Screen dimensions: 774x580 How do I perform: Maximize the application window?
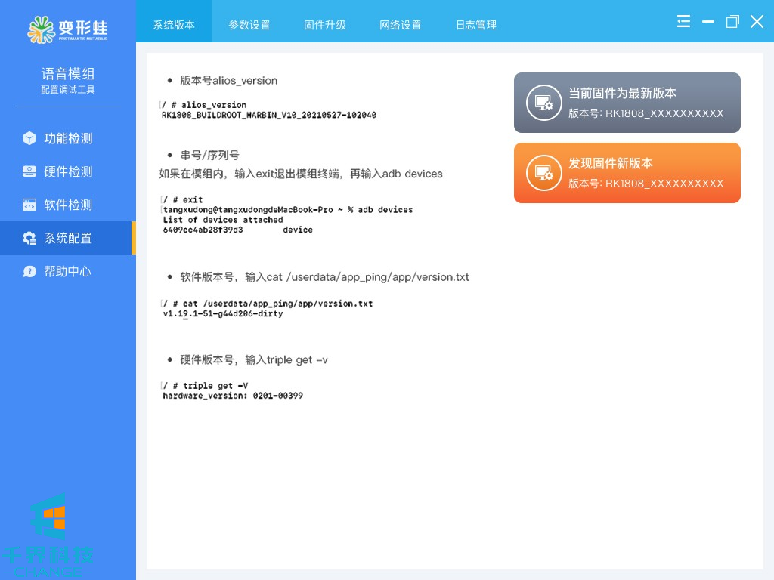point(732,22)
